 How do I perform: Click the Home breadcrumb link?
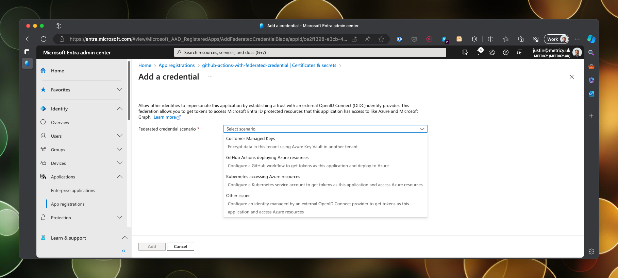(145, 65)
